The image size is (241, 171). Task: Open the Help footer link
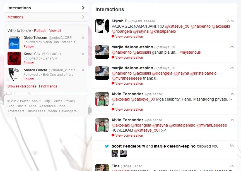[46, 101]
